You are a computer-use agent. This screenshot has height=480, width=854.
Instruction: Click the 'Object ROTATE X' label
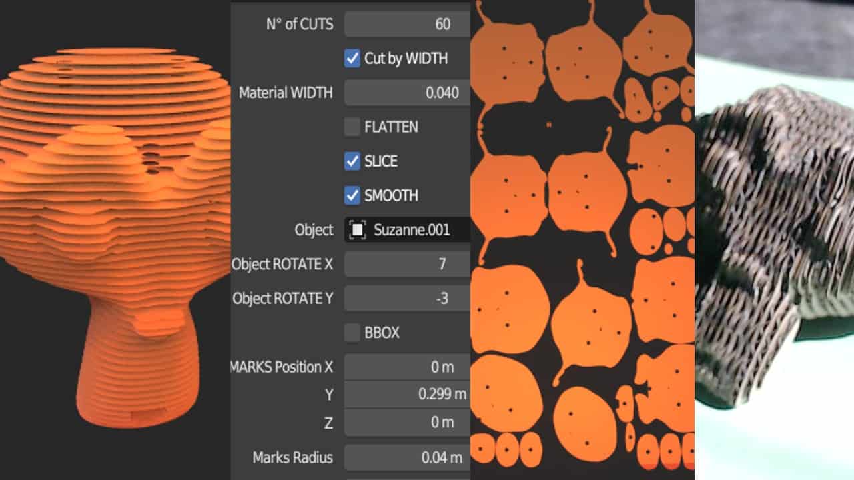point(282,265)
